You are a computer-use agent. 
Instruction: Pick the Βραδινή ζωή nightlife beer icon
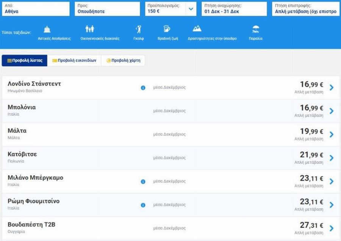point(167,29)
